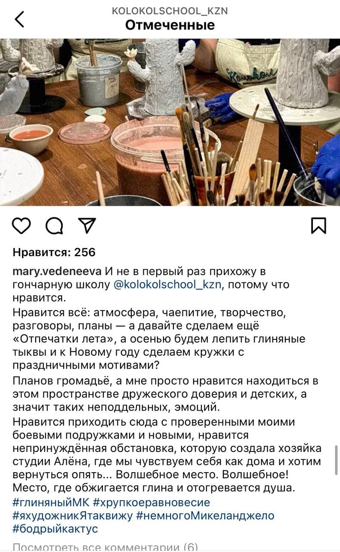This screenshot has width=340, height=552.
Task: View all 6 comments
Action: point(105,547)
